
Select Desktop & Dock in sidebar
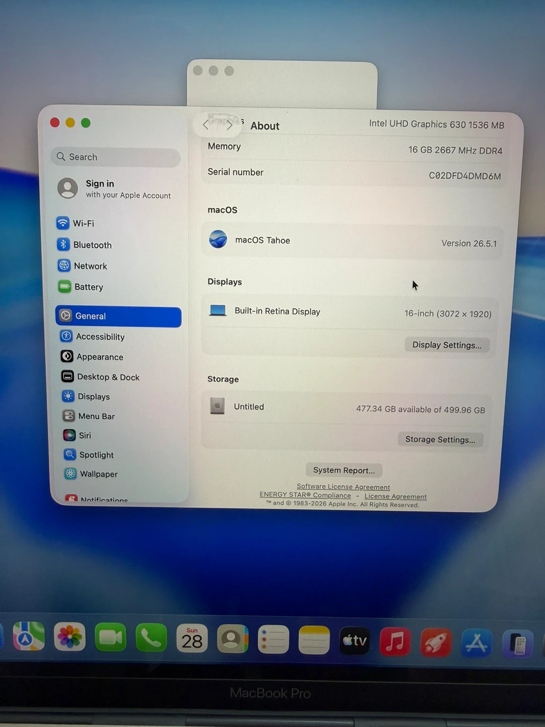click(x=100, y=377)
